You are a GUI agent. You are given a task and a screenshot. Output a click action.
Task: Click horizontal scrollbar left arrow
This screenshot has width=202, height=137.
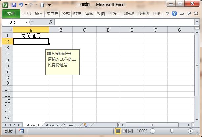[123, 125]
